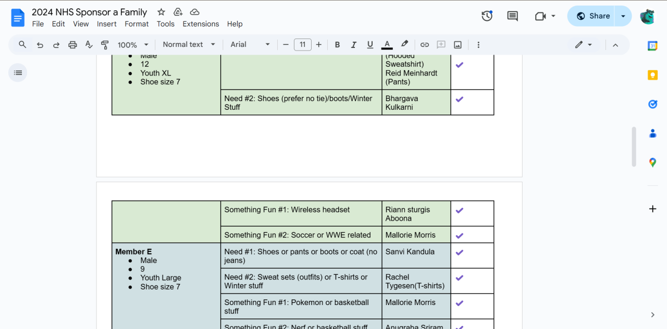Open Google Tasks side panel
Image resolution: width=667 pixels, height=329 pixels.
point(652,104)
